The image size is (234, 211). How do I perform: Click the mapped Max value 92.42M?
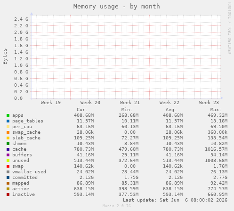click(x=219, y=183)
